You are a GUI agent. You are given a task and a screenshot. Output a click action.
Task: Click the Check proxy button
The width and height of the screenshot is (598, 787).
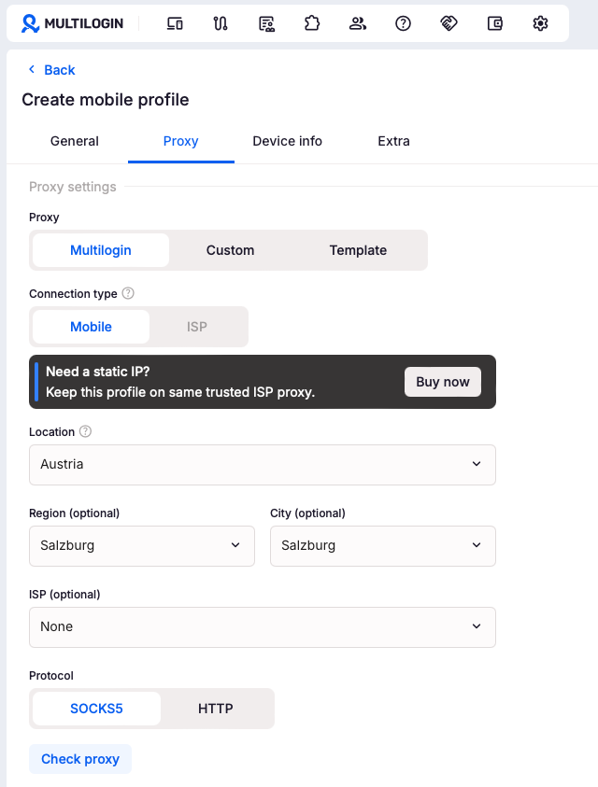click(80, 759)
